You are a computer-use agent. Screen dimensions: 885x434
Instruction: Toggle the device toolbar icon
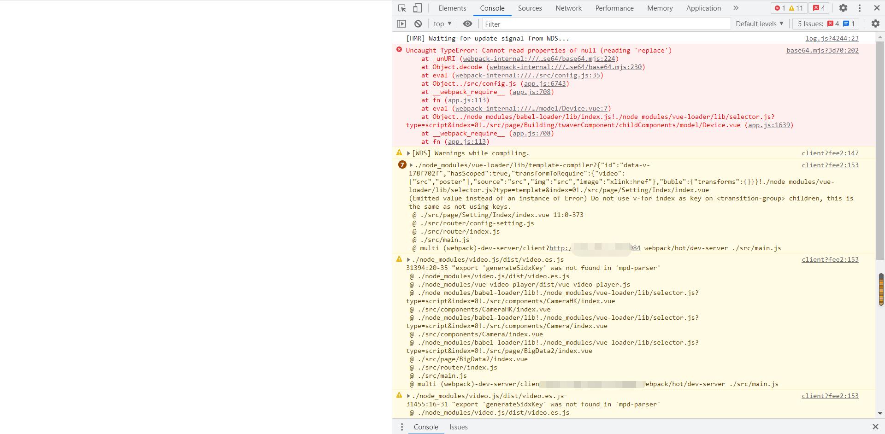(x=417, y=8)
